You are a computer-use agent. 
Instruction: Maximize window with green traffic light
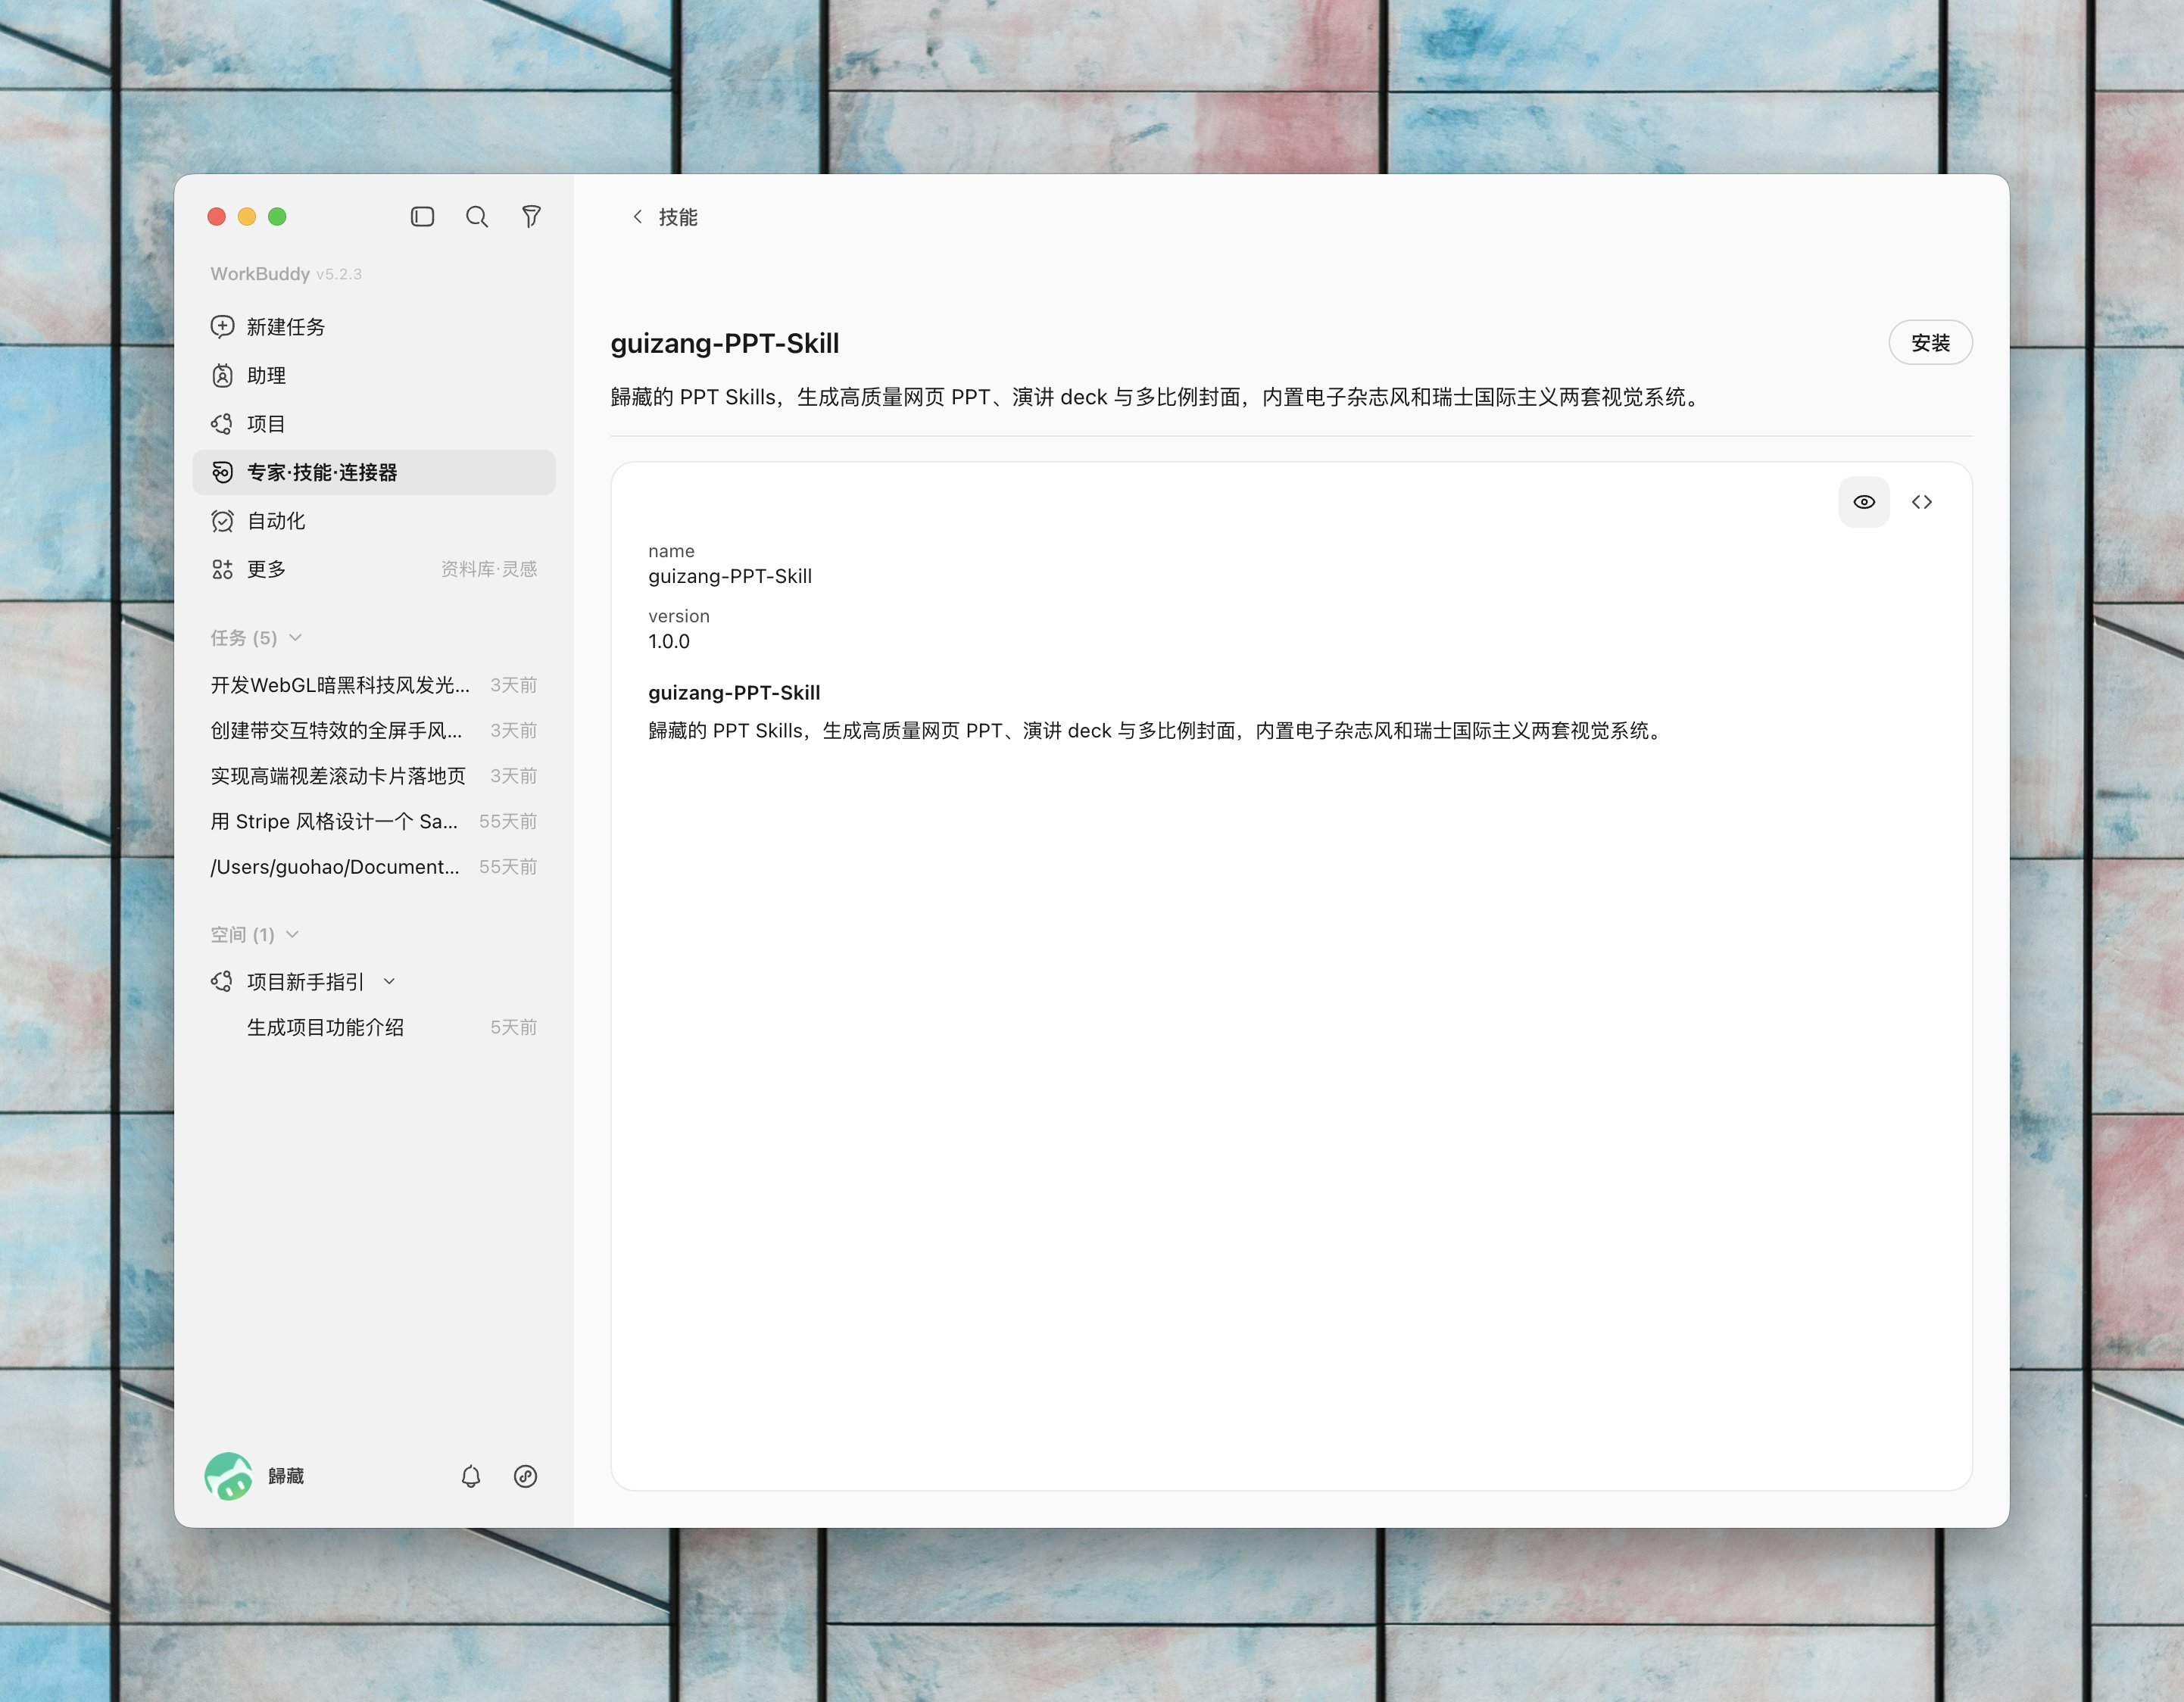click(x=277, y=217)
